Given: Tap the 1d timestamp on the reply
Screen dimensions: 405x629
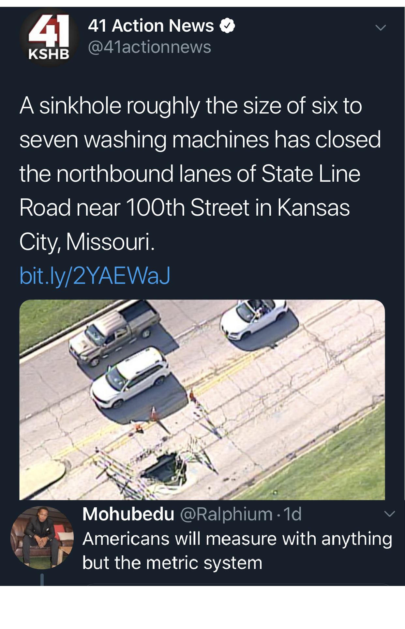Looking at the screenshot, I should 292,514.
